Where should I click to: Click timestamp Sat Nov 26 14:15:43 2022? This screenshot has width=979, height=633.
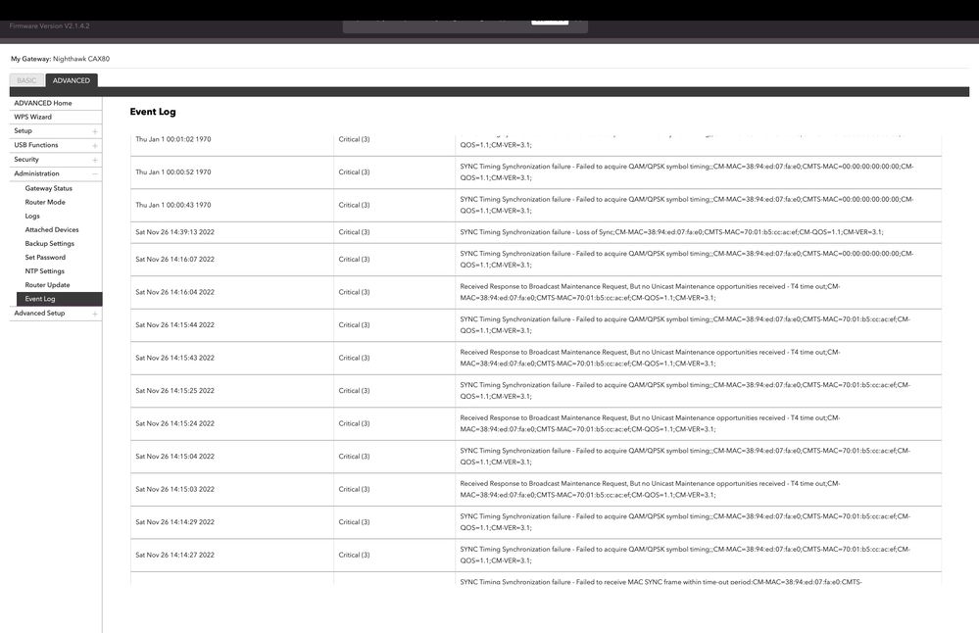(174, 358)
